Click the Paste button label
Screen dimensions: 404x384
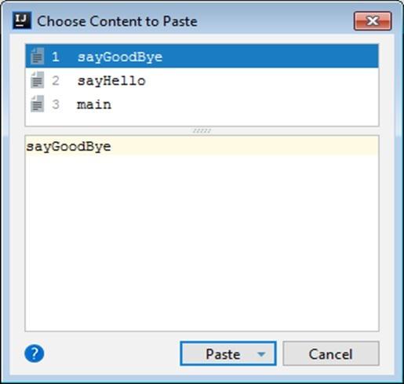point(223,354)
